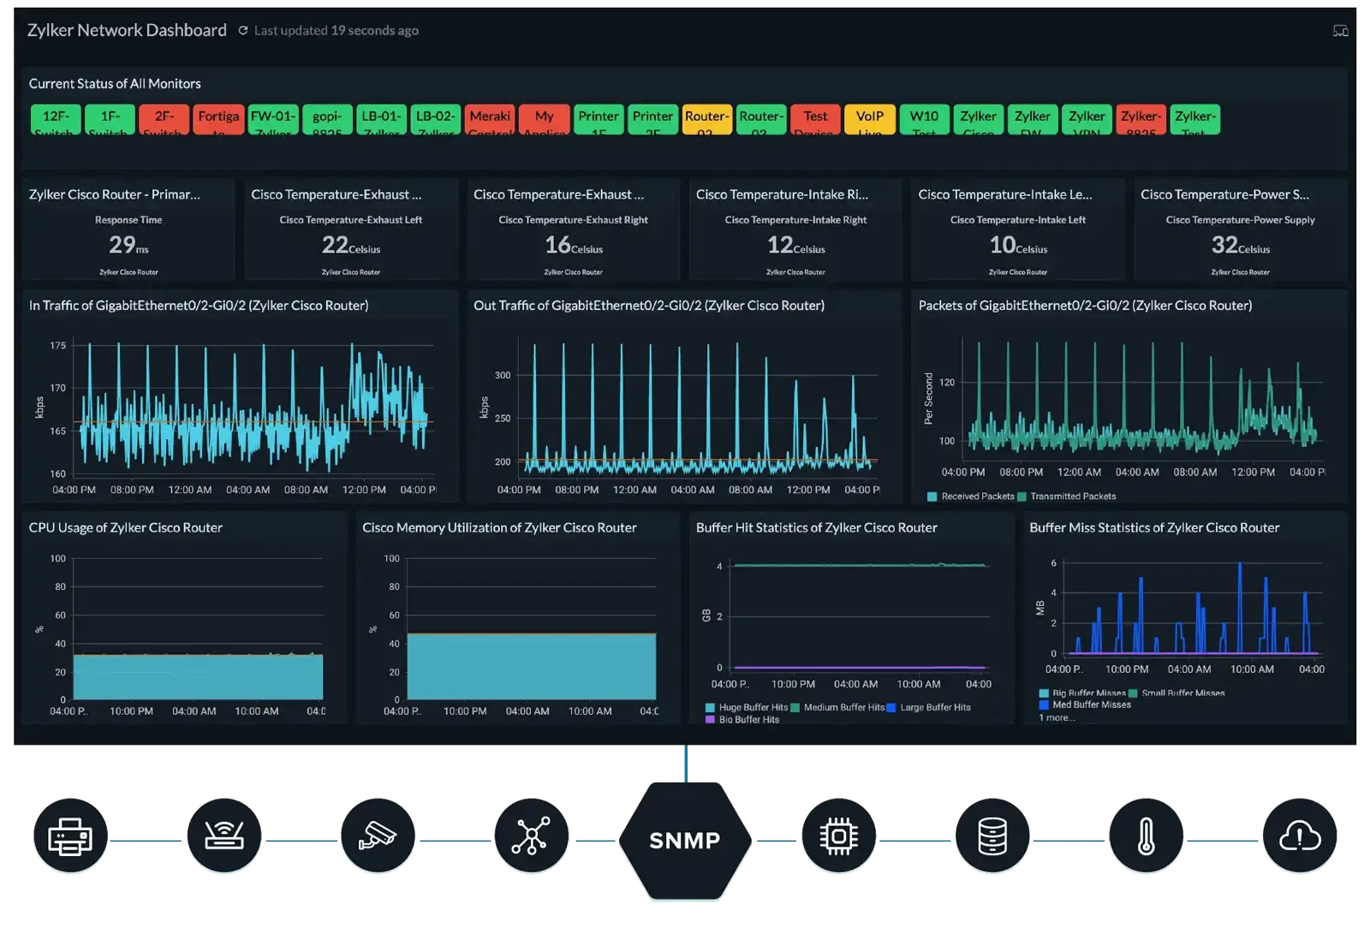Toggle the Received Packets legend swatch
The image size is (1370, 928).
point(932,497)
